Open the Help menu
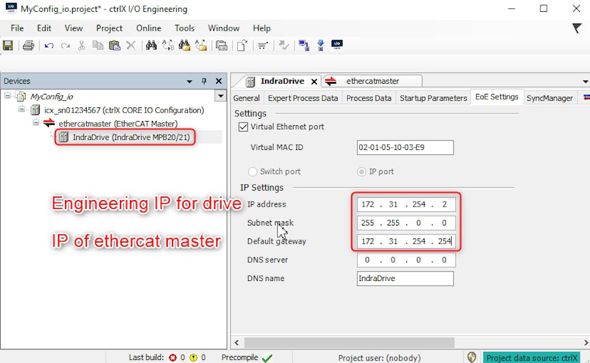 (x=262, y=28)
